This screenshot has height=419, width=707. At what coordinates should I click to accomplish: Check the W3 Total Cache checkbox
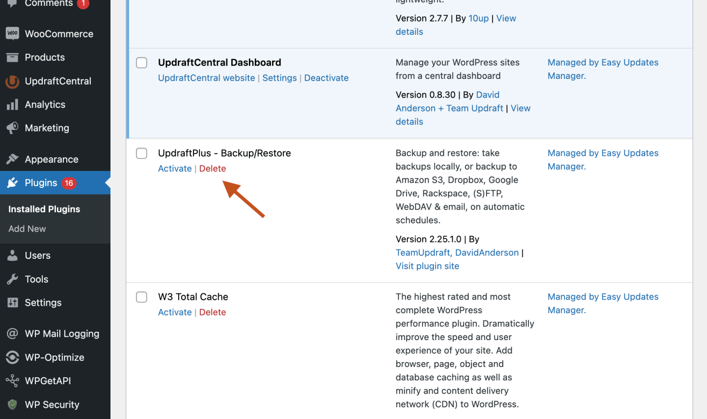[x=141, y=297]
